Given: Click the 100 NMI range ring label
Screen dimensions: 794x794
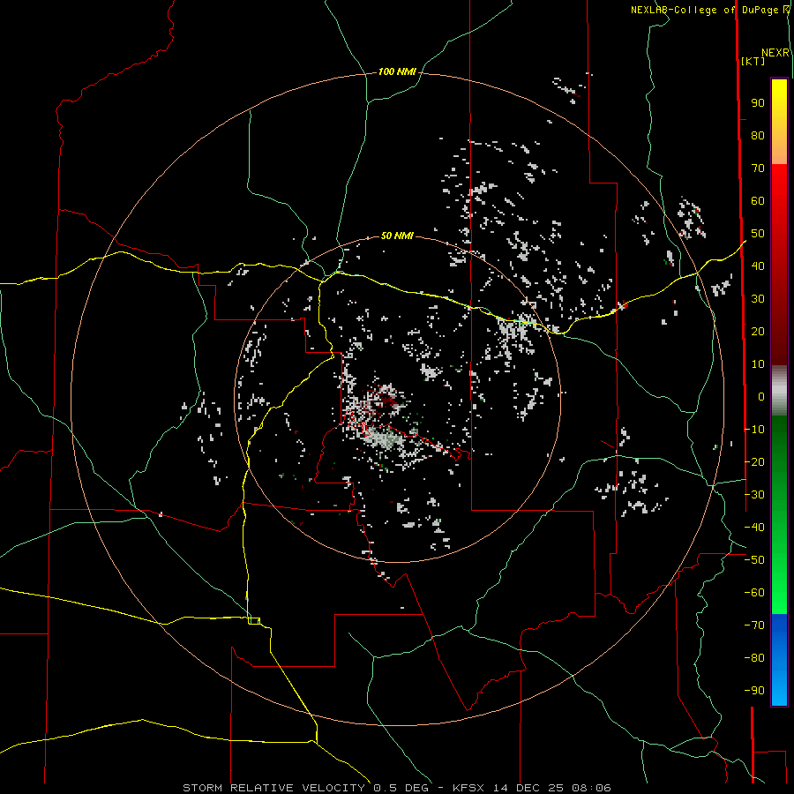Looking at the screenshot, I should click(397, 71).
